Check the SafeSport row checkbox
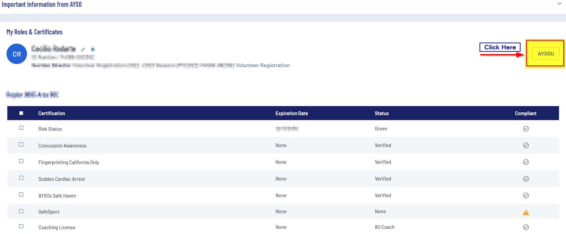Screen dimensions: 566x234 coord(21,211)
